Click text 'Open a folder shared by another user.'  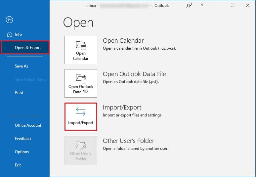click(x=136, y=149)
